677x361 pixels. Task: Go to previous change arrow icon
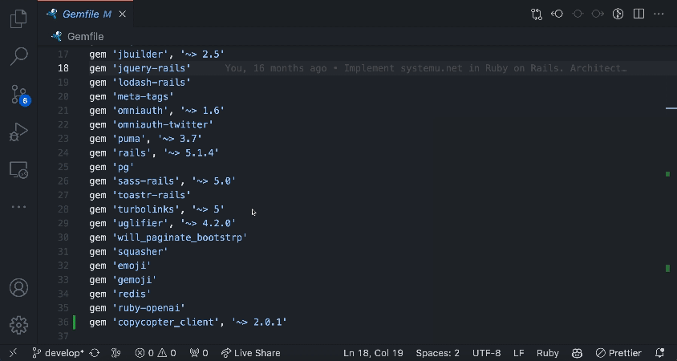point(557,14)
